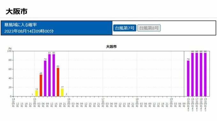Select the cumulative bar for 16日09時まで
The image size is (217, 121).
[x=192, y=74]
